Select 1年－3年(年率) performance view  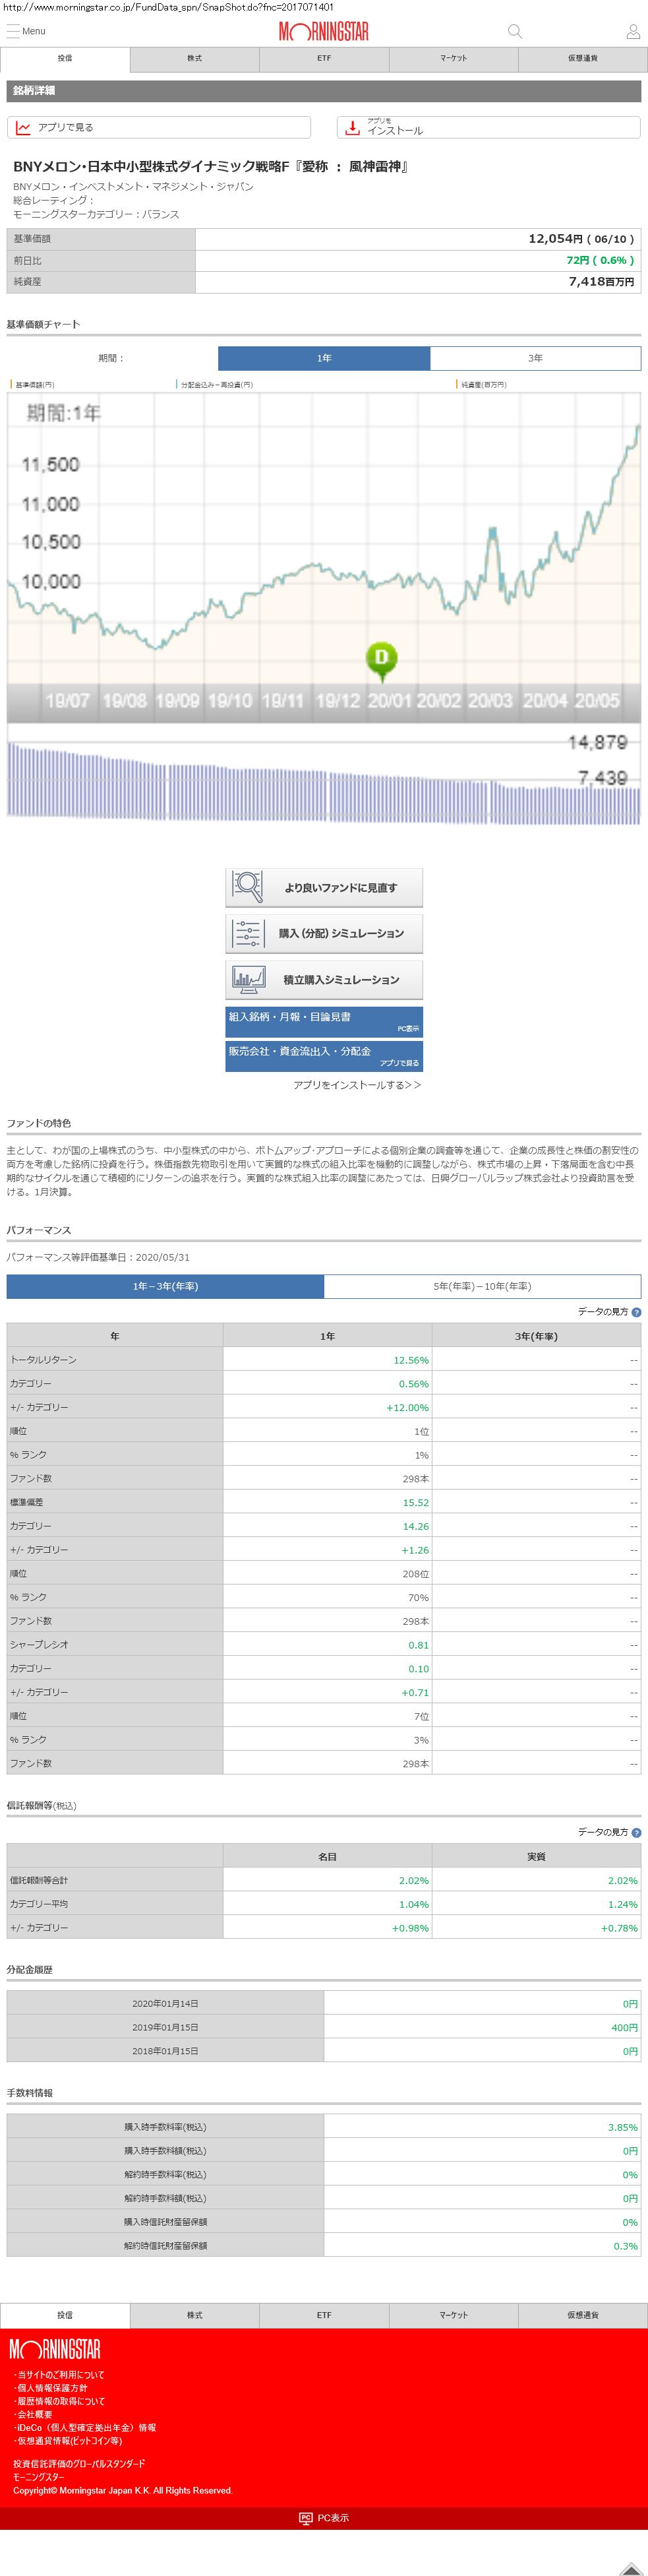[165, 1286]
